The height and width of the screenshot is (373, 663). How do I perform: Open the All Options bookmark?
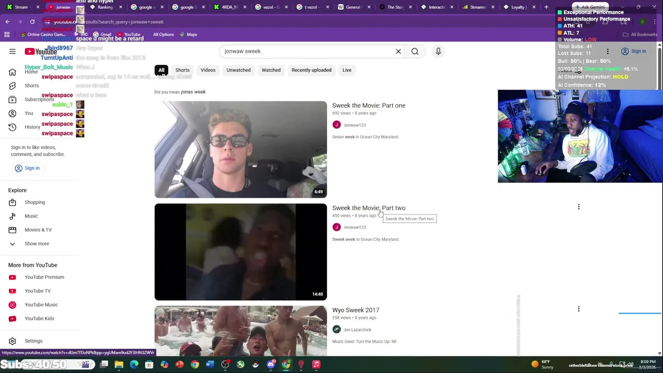163,35
